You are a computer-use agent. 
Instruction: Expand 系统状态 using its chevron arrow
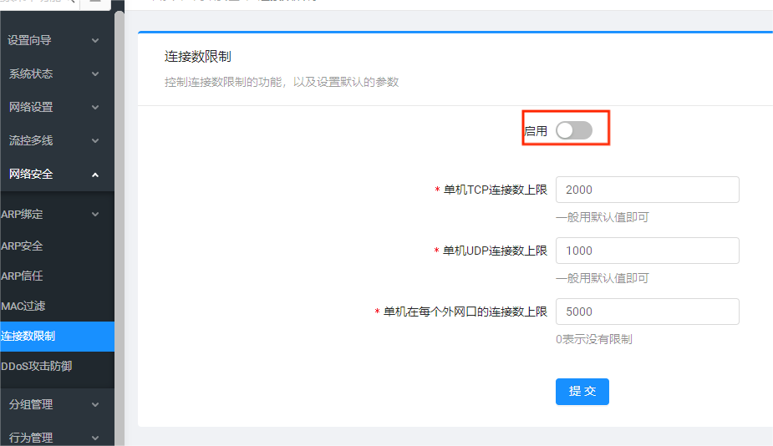[x=95, y=73]
